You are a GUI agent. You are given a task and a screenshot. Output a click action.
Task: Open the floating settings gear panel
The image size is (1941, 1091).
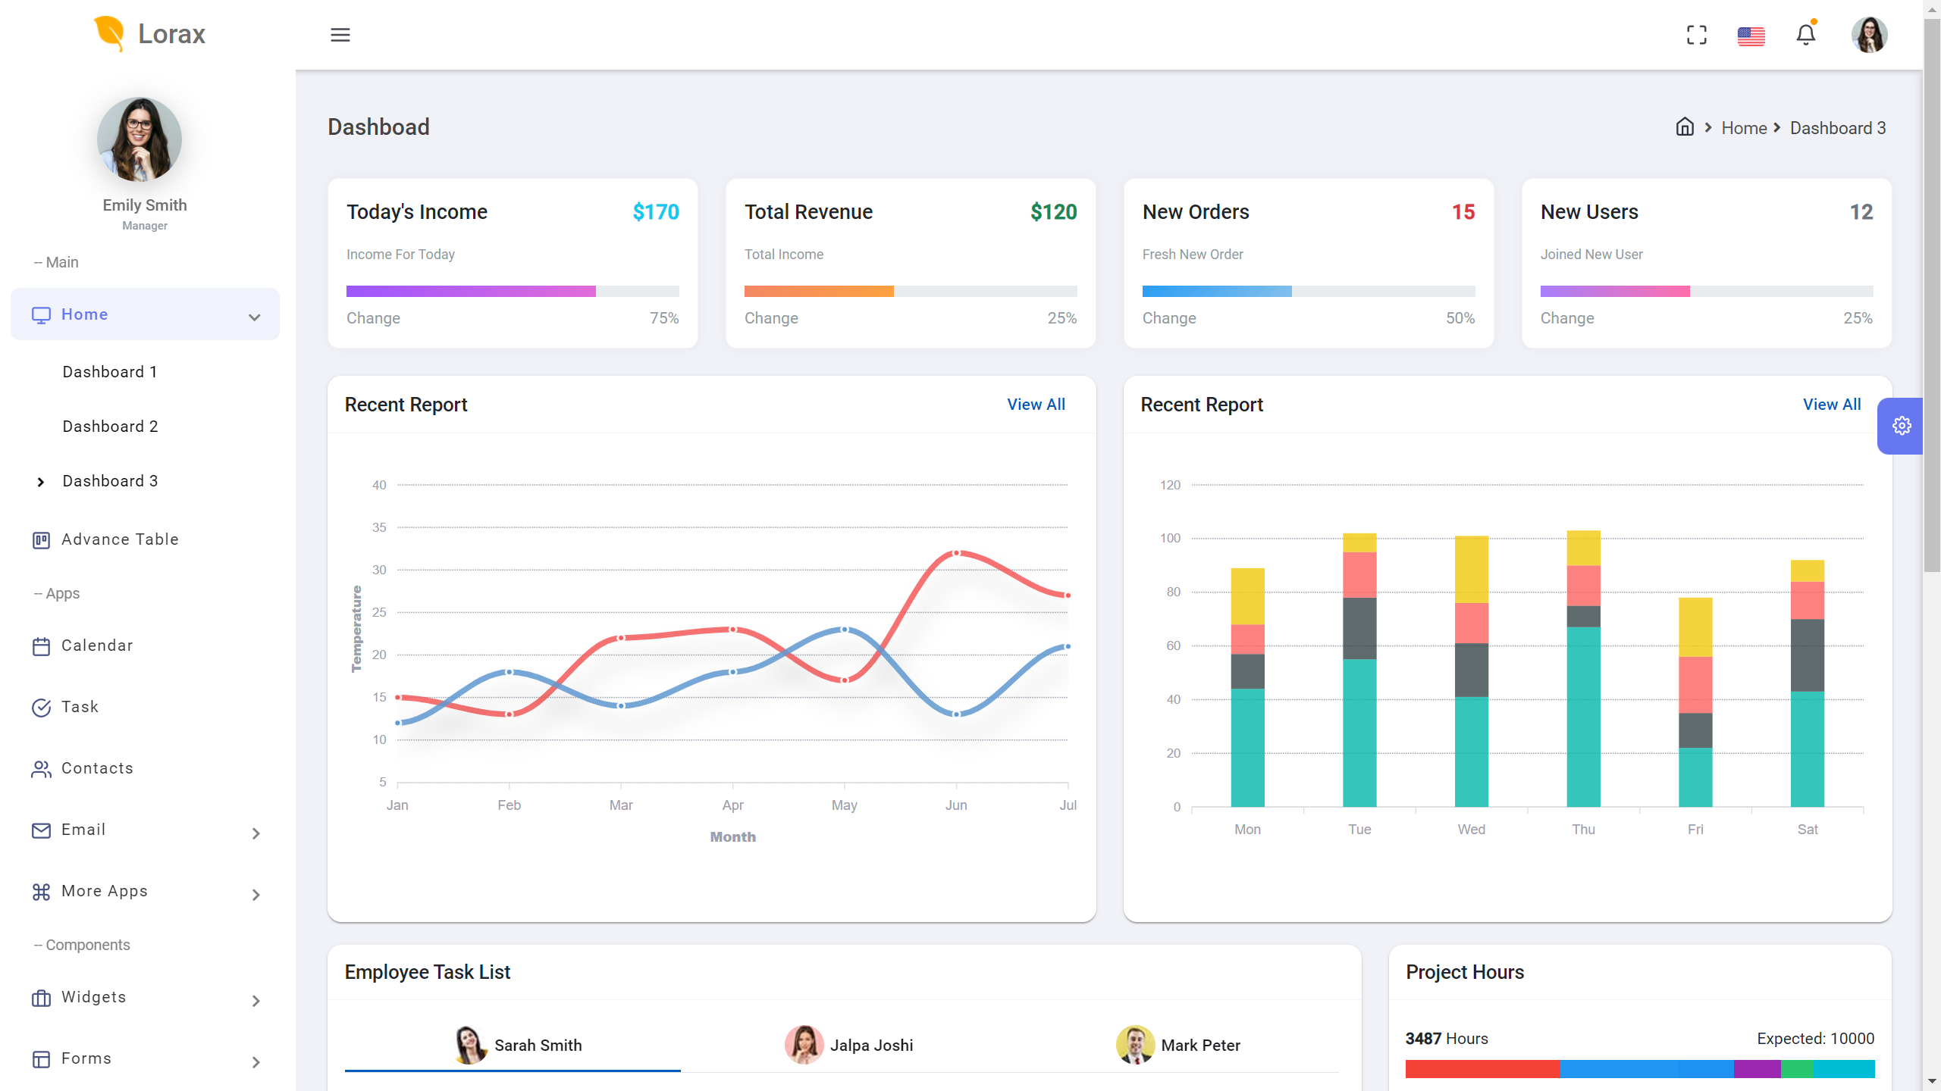pyautogui.click(x=1901, y=425)
